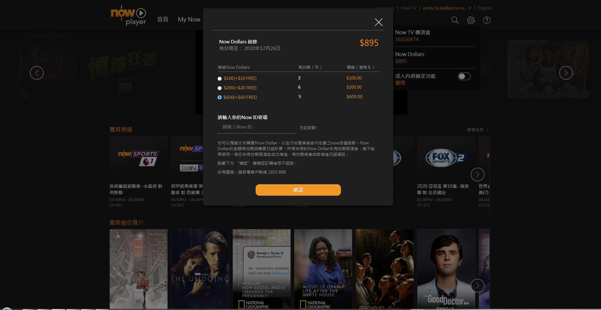This screenshot has width=601, height=310.
Task: Click the 體育頻道 section heading
Action: [121, 130]
